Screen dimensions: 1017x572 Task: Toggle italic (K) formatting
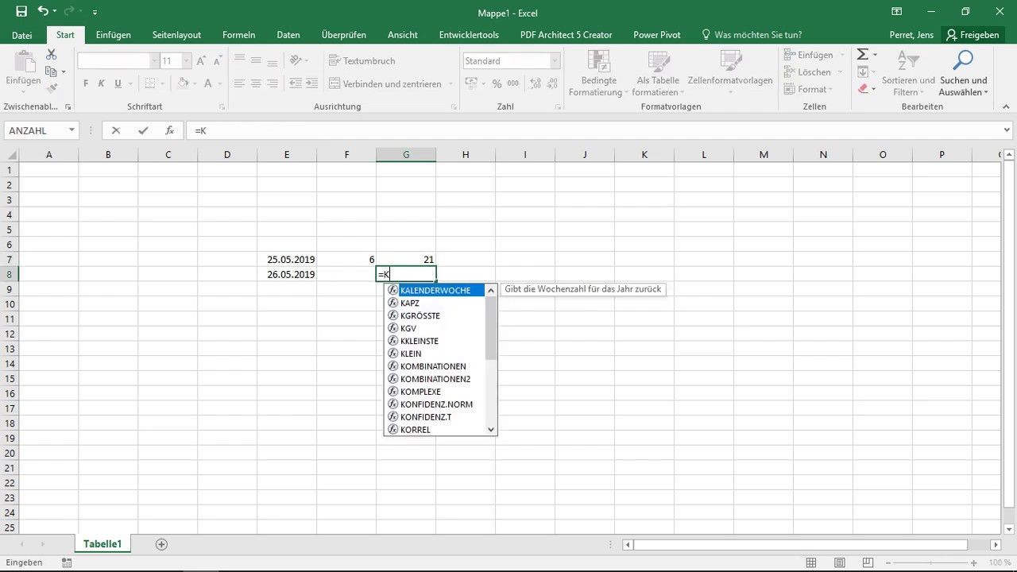tap(101, 83)
